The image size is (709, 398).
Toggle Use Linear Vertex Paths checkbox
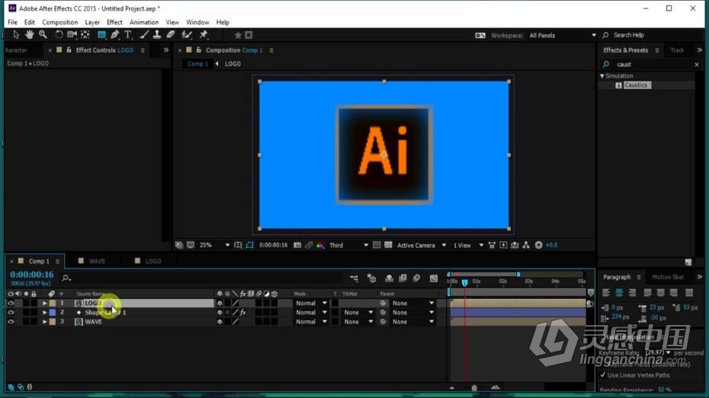(x=603, y=375)
